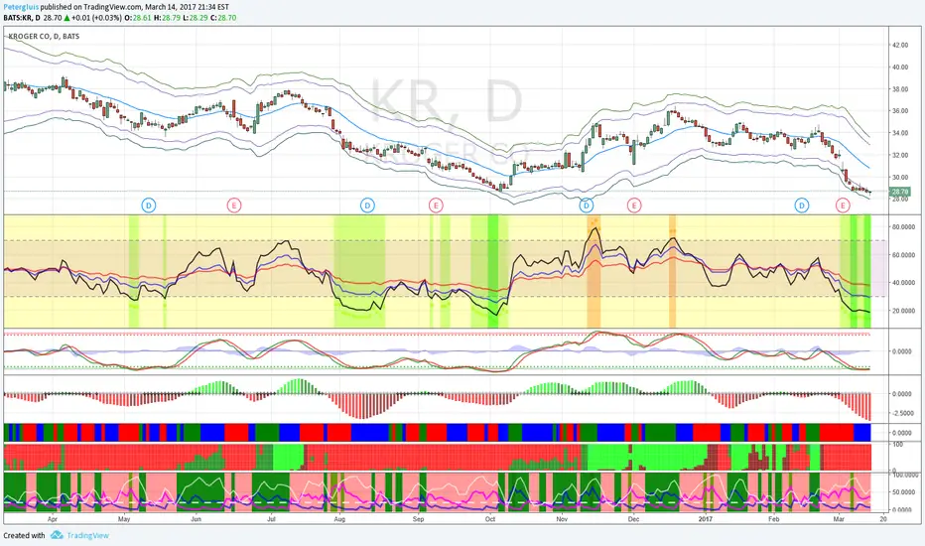The width and height of the screenshot is (925, 546).
Task: Click the Apr label on time axis
Action: click(53, 519)
